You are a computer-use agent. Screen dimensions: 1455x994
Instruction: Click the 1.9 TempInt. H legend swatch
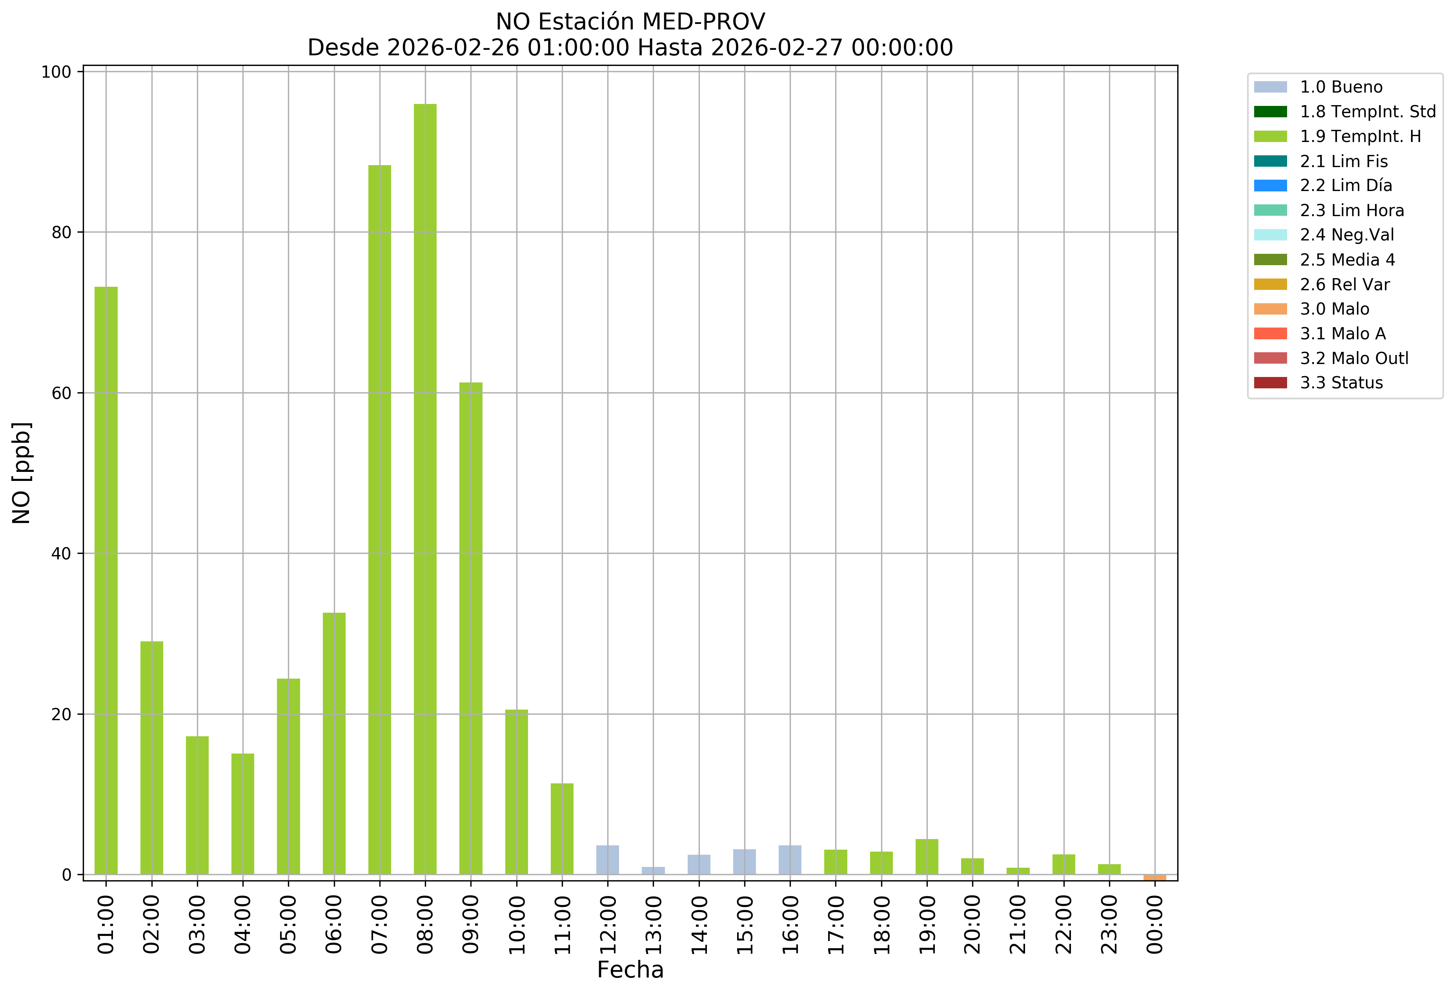coord(1270,137)
